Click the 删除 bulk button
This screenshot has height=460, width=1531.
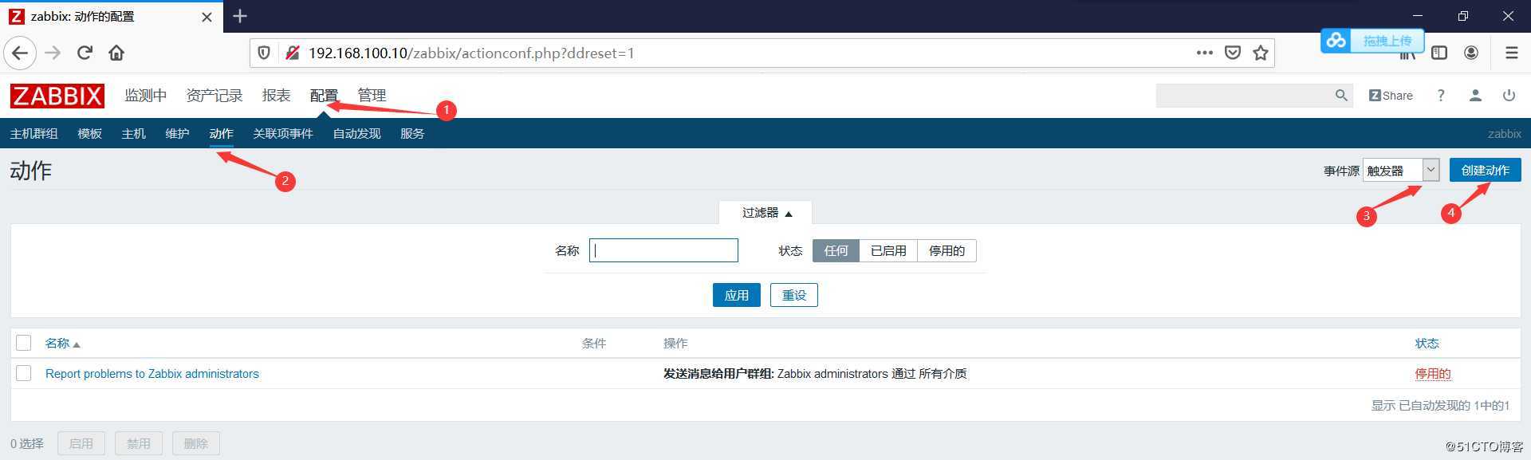coord(195,443)
